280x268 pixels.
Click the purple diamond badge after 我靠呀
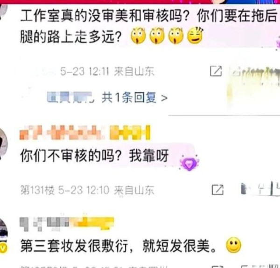[x=189, y=163]
